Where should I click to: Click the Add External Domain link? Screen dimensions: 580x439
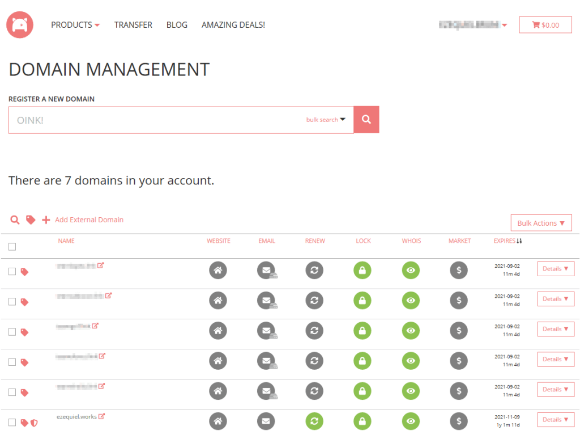click(89, 220)
